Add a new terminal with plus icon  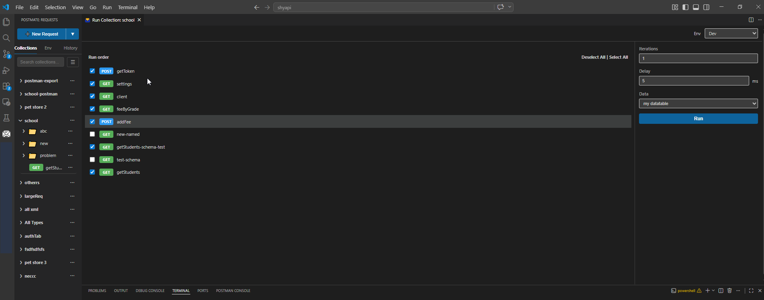click(x=708, y=290)
